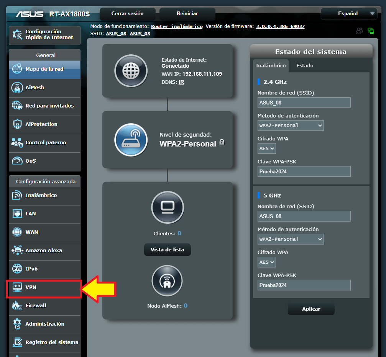This screenshot has height=357, width=386.
Task: Click the AiMesh node house icon
Action: click(x=168, y=281)
